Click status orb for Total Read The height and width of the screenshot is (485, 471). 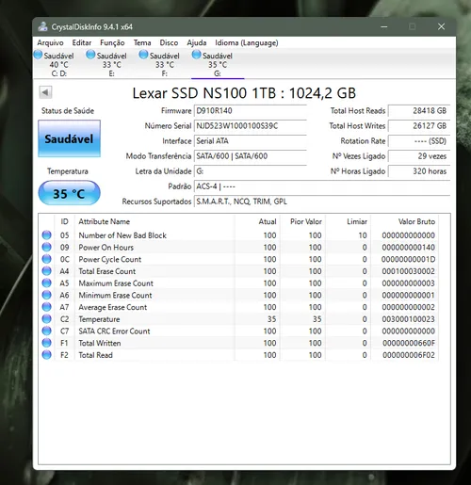pos(46,355)
